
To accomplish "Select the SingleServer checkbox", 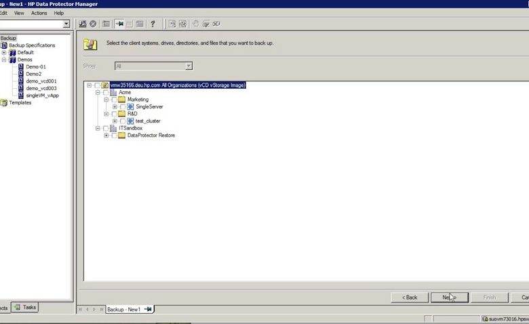I will click(123, 107).
